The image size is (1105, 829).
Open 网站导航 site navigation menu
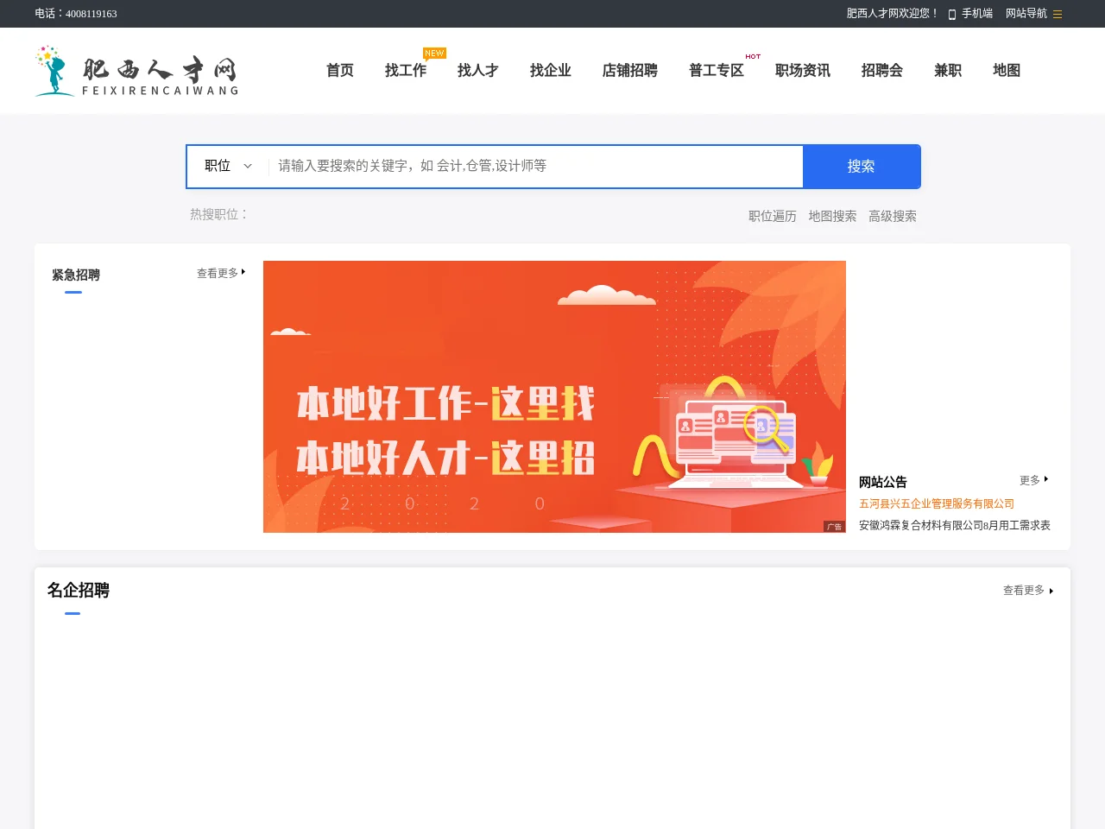click(x=1033, y=14)
